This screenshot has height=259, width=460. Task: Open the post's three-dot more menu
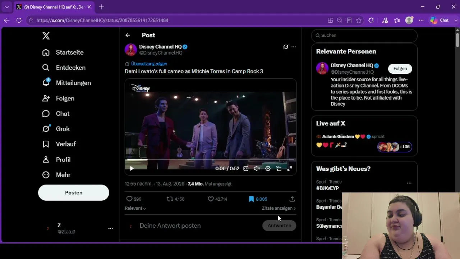[x=294, y=47]
